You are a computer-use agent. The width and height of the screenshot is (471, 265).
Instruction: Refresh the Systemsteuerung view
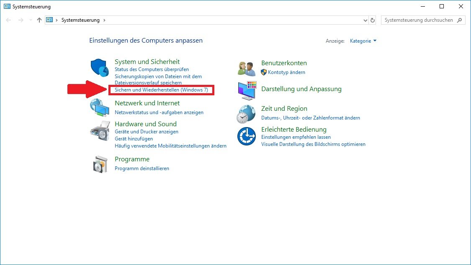point(373,20)
